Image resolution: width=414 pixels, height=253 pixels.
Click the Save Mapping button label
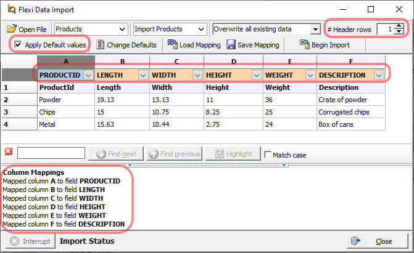pos(259,45)
